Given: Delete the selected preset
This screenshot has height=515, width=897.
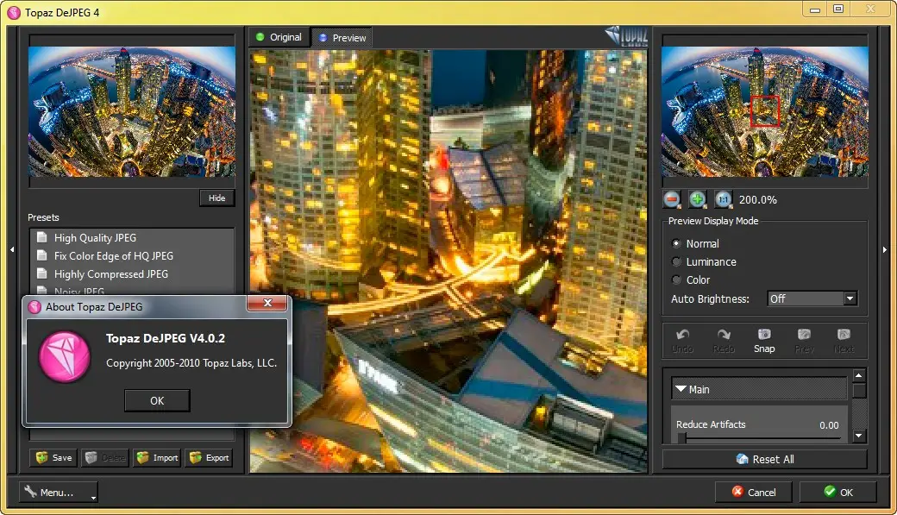Looking at the screenshot, I should pos(105,458).
